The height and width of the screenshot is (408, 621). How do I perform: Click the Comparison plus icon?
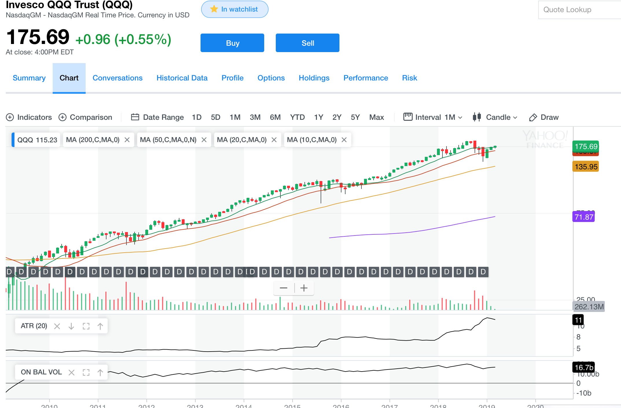63,117
